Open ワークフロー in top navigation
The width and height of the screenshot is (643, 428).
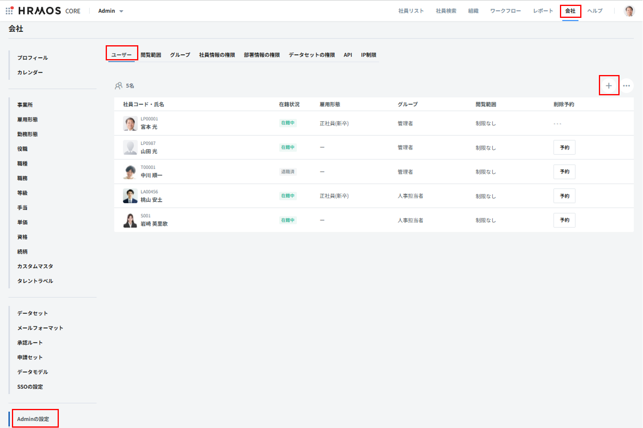pos(505,11)
